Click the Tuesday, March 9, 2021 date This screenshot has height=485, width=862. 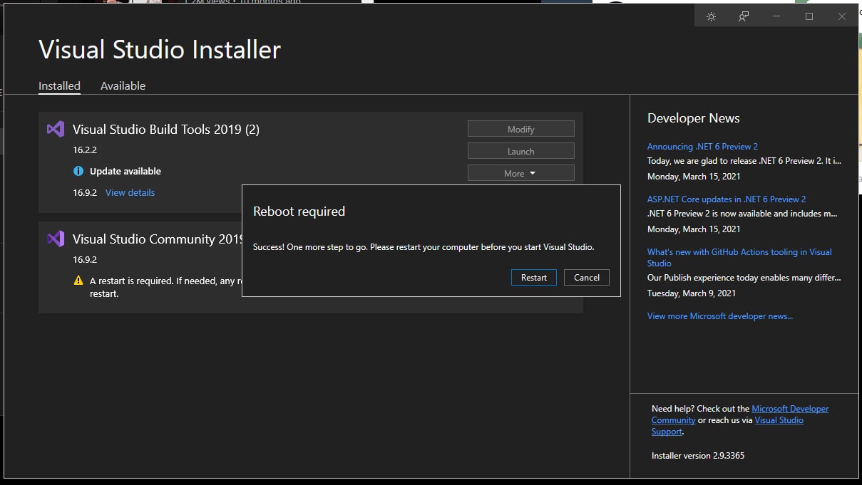(x=692, y=293)
